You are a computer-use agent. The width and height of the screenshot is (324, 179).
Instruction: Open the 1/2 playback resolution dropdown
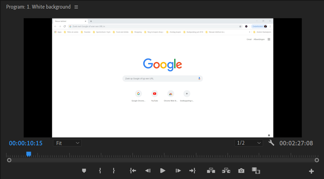pyautogui.click(x=249, y=143)
